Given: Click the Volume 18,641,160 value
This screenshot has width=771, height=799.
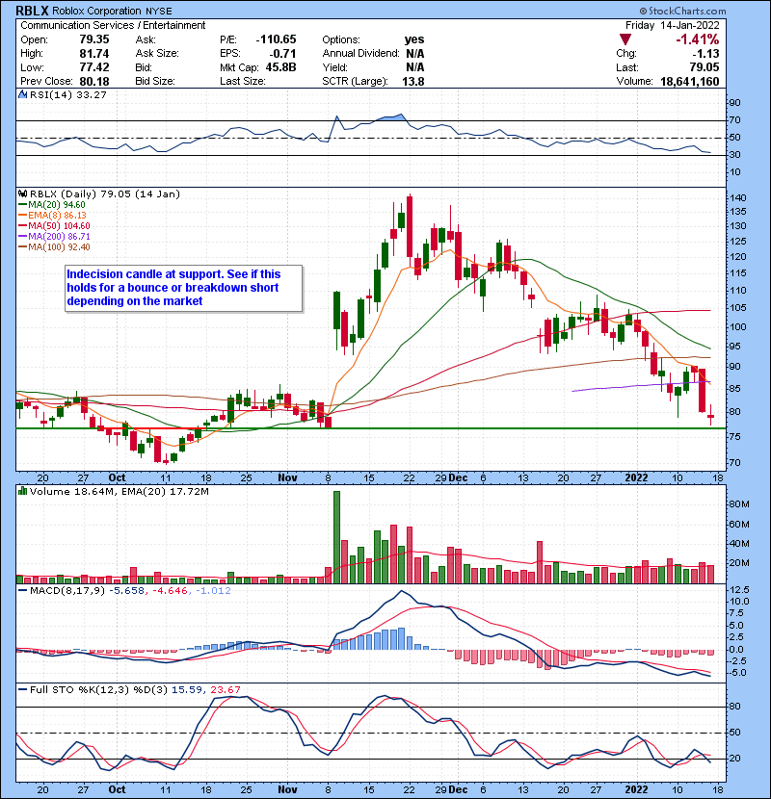Looking at the screenshot, I should click(689, 81).
